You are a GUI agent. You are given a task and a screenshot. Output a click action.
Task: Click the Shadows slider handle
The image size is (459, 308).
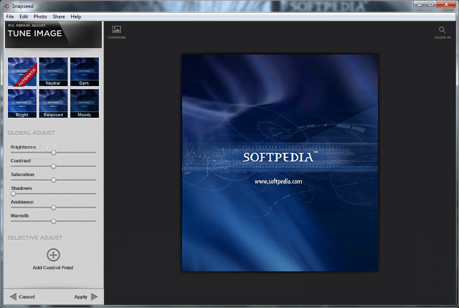(13, 194)
